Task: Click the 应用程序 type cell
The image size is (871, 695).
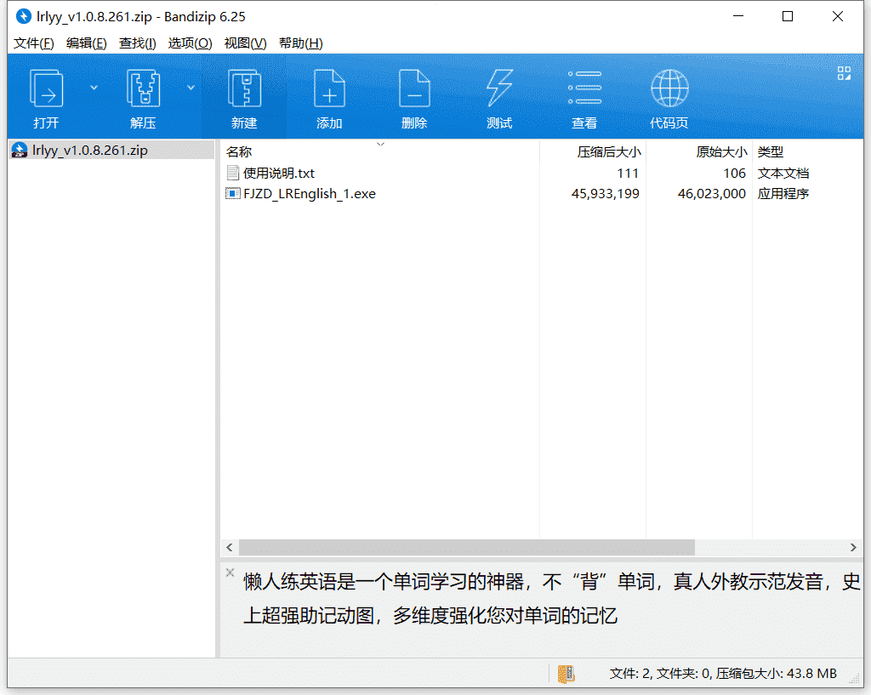Action: point(783,194)
